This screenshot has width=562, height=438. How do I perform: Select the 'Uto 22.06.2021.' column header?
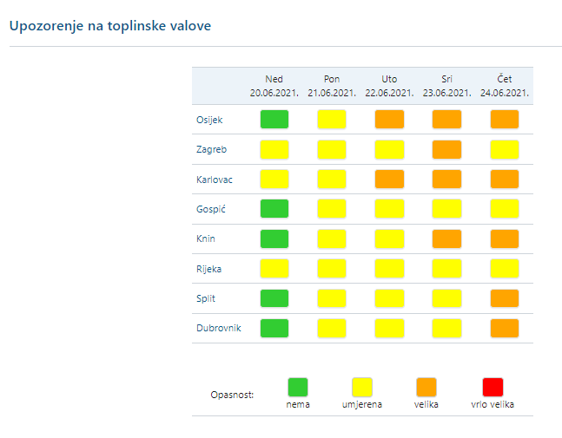pyautogui.click(x=389, y=86)
